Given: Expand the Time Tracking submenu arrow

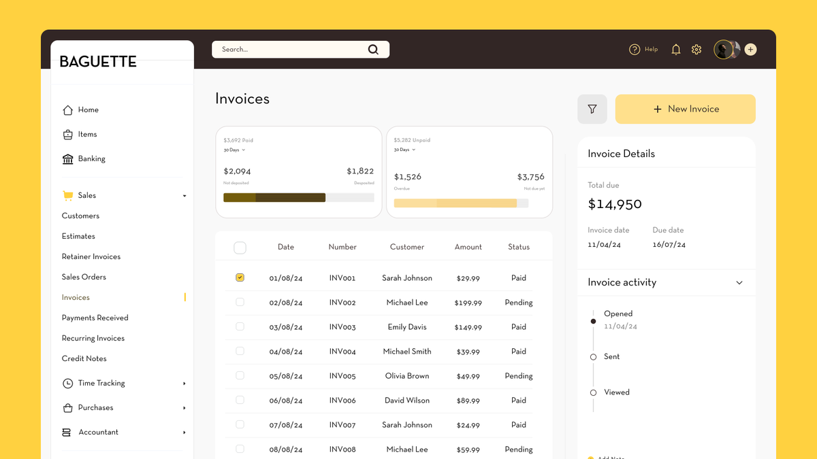Looking at the screenshot, I should [184, 384].
